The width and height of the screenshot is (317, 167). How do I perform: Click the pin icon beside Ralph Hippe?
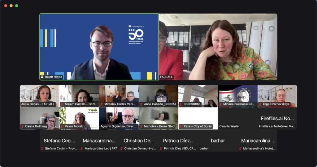pos(42,77)
